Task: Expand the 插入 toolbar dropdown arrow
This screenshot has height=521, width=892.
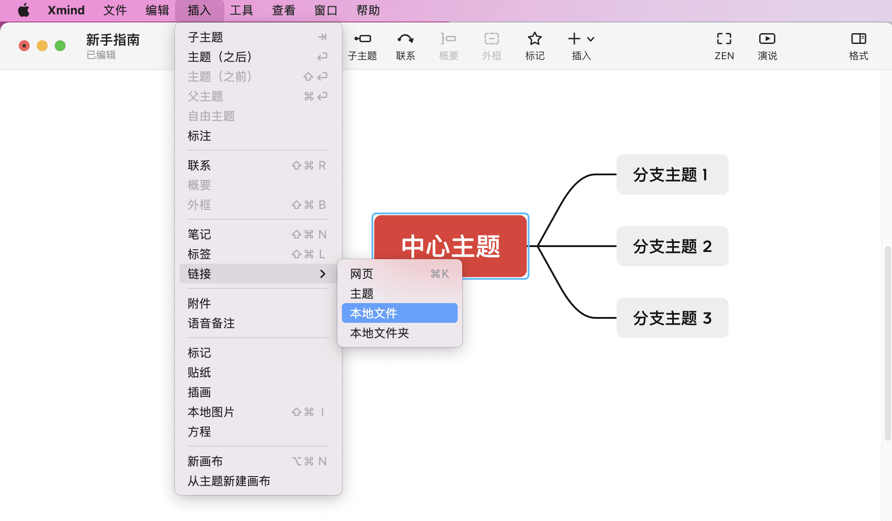Action: pyautogui.click(x=591, y=39)
